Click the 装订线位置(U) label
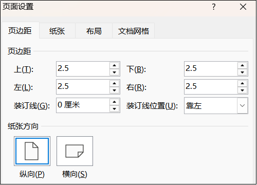Screen dimensions: 257x185 click(152, 106)
